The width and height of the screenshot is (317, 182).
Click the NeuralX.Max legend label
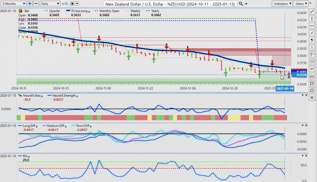[32, 95]
